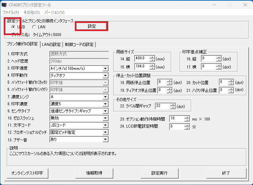Open the 印字濃度 dropdown showing 濃度5
Image resolution: width=253 pixels, height=185 pixels.
[79, 104]
